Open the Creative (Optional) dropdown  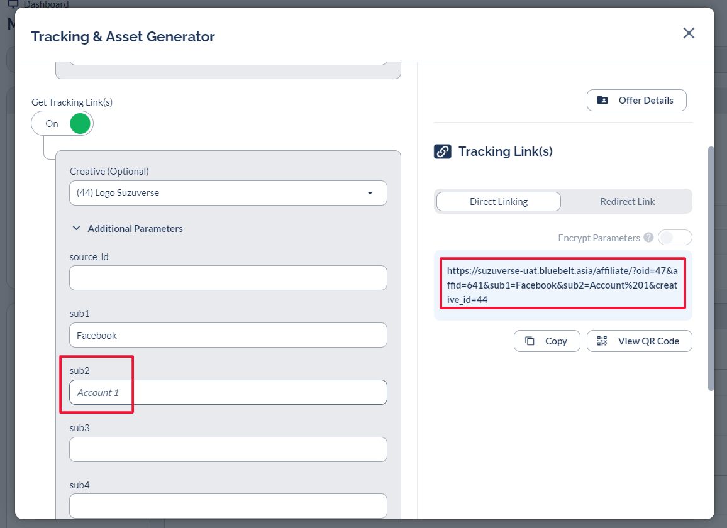click(x=228, y=193)
